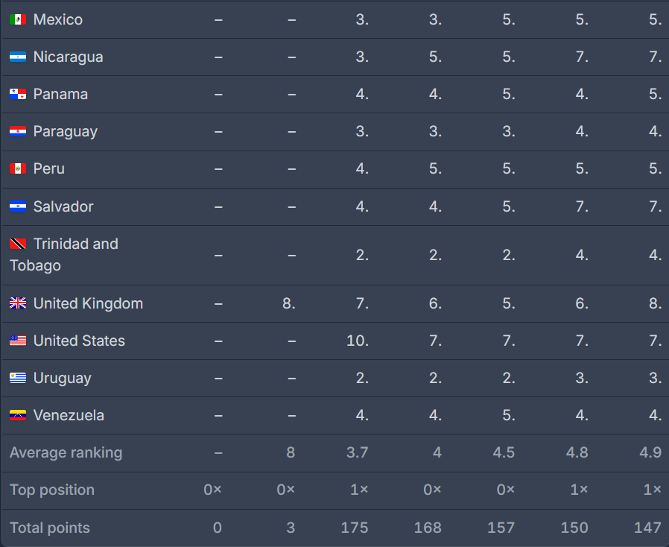This screenshot has height=547, width=669.
Task: Click the Average ranking row label
Action: 66,452
